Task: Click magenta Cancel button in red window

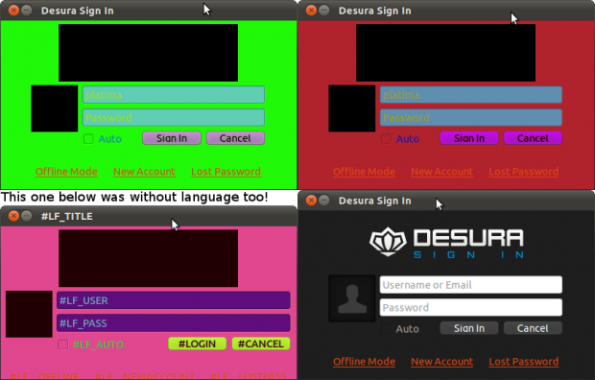Action: pos(533,138)
